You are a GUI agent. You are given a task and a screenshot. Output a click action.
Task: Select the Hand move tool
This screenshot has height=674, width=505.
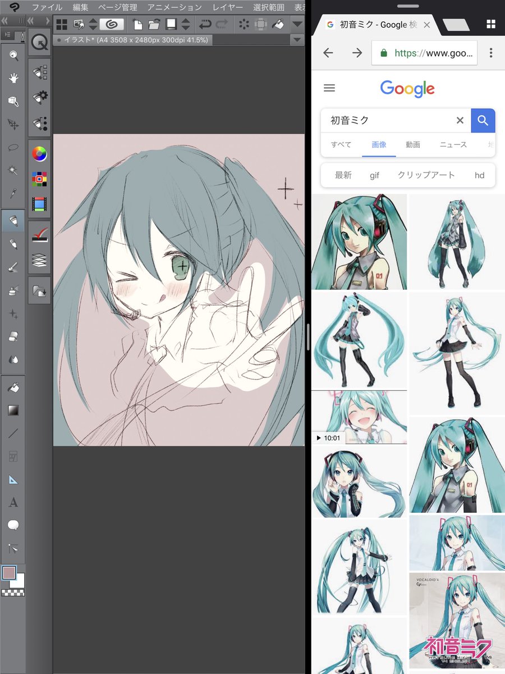pos(13,78)
